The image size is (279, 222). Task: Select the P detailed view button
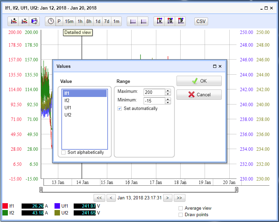point(59,21)
